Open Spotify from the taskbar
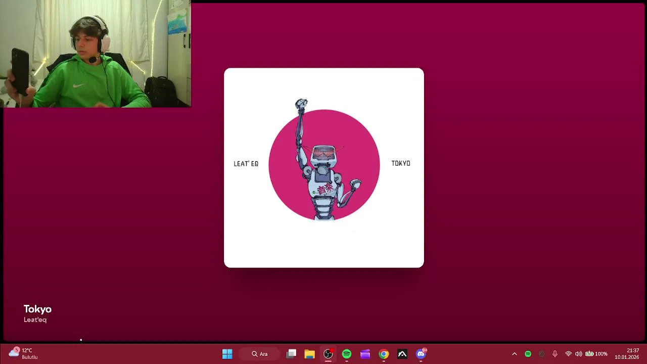647x364 pixels. point(347,354)
